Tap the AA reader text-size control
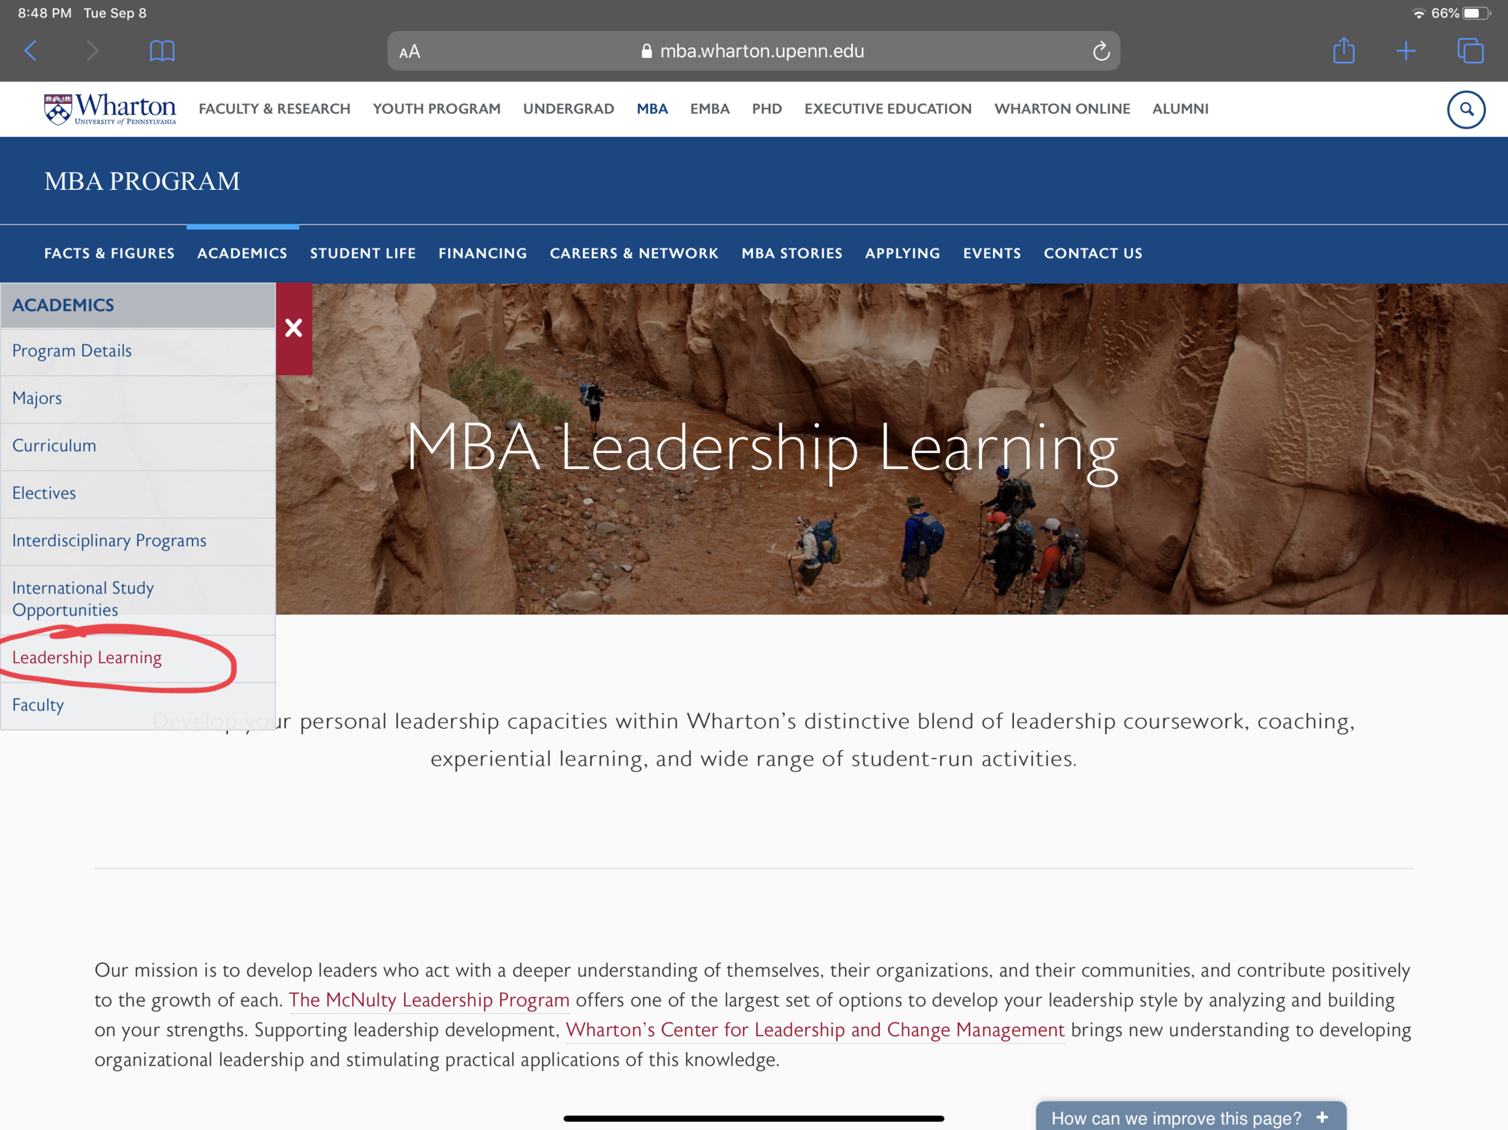1508x1130 pixels. (x=410, y=52)
